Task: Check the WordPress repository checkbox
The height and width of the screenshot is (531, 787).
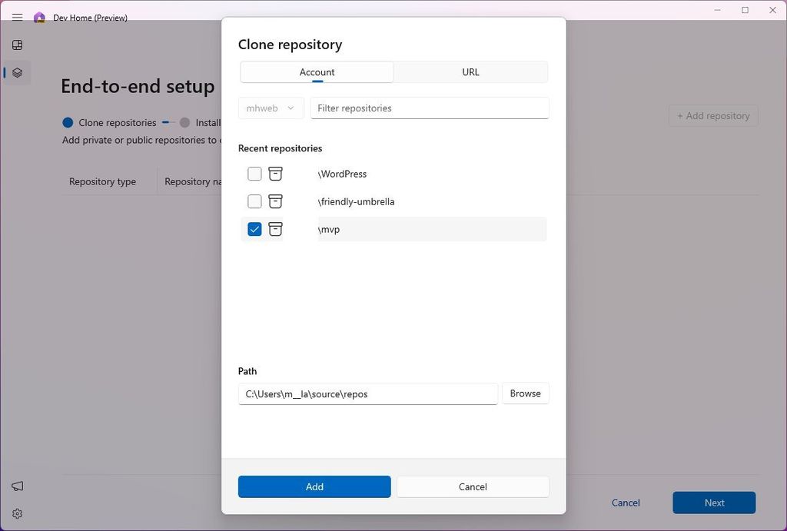Action: pos(254,174)
